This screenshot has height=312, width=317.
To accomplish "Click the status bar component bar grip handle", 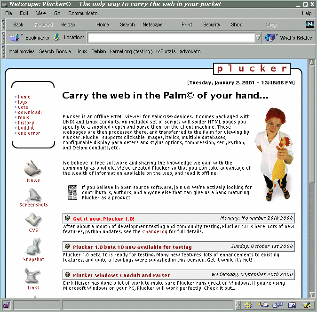I will tap(238, 305).
